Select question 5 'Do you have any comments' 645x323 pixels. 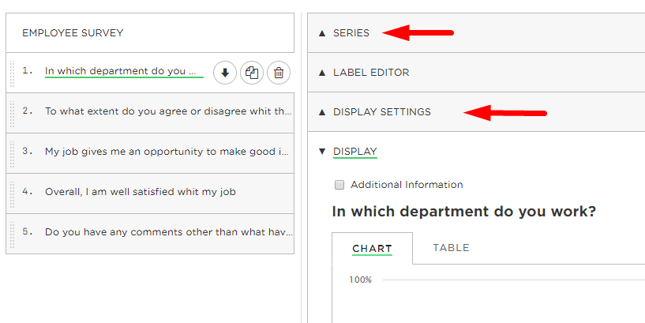click(x=169, y=232)
